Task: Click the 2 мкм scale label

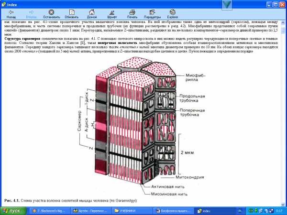Action: (x=187, y=152)
